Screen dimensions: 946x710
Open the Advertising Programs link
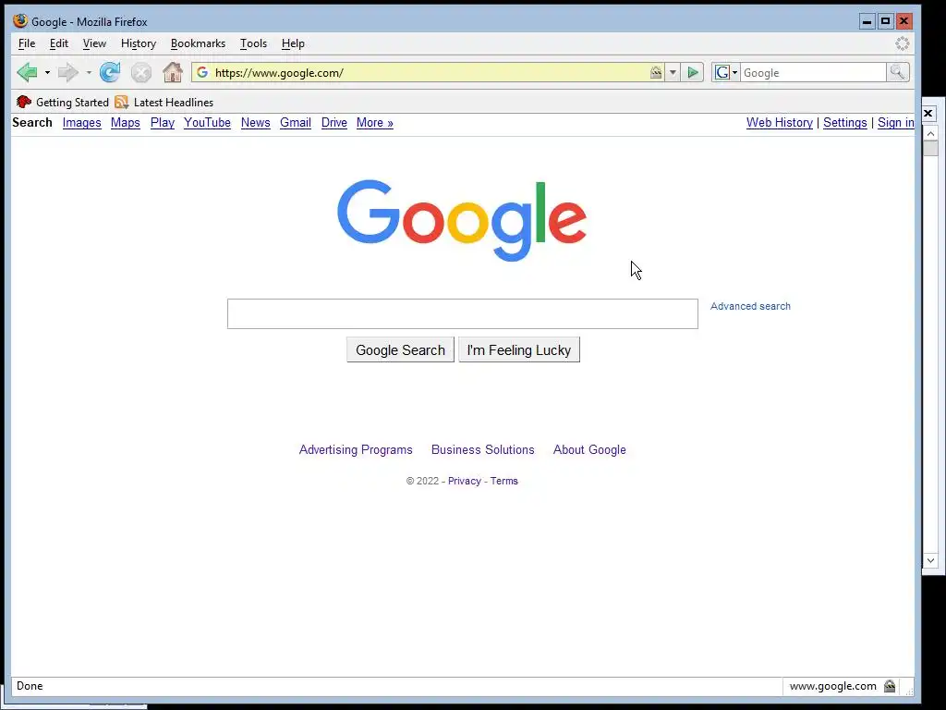tap(356, 450)
